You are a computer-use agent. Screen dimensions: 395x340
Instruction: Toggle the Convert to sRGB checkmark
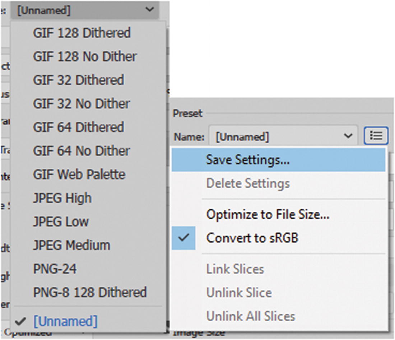coord(183,238)
